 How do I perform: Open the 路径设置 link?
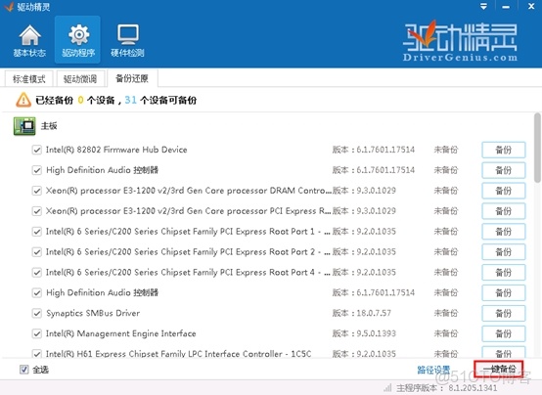tap(433, 370)
